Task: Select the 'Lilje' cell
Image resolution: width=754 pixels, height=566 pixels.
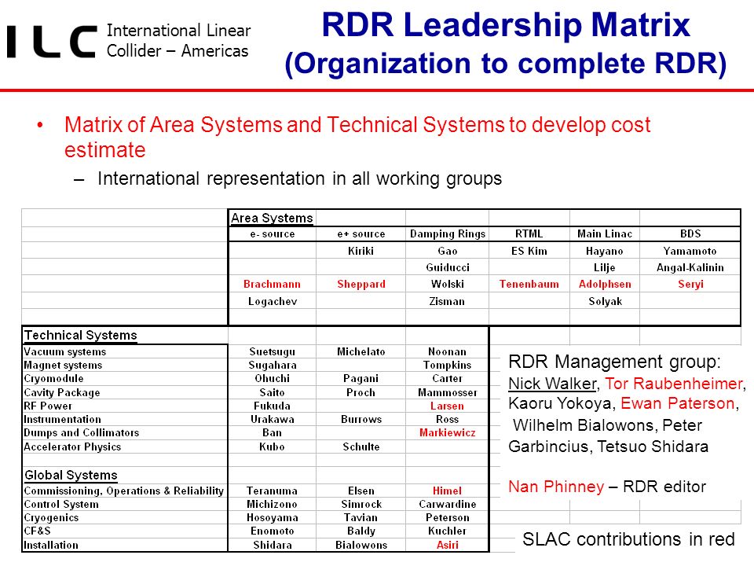Action: coord(605,267)
